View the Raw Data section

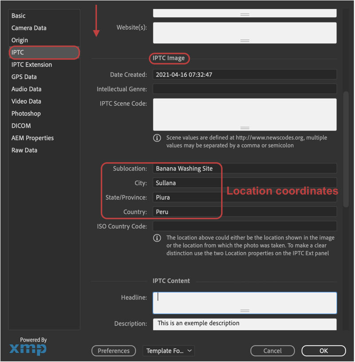44,150
